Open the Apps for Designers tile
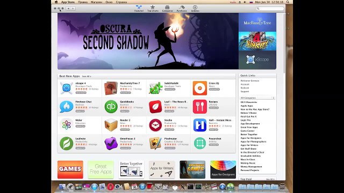 click(223, 169)
